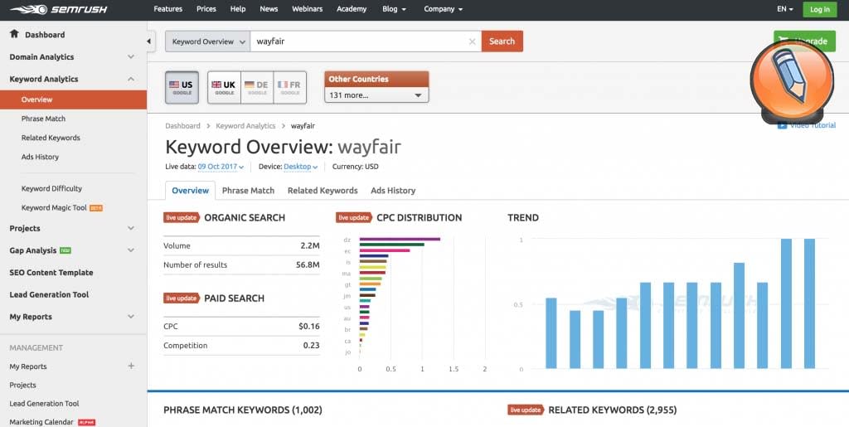Screen dimensions: 849x427
Task: Open the Keyword Overview report type dropdown
Action: point(208,41)
